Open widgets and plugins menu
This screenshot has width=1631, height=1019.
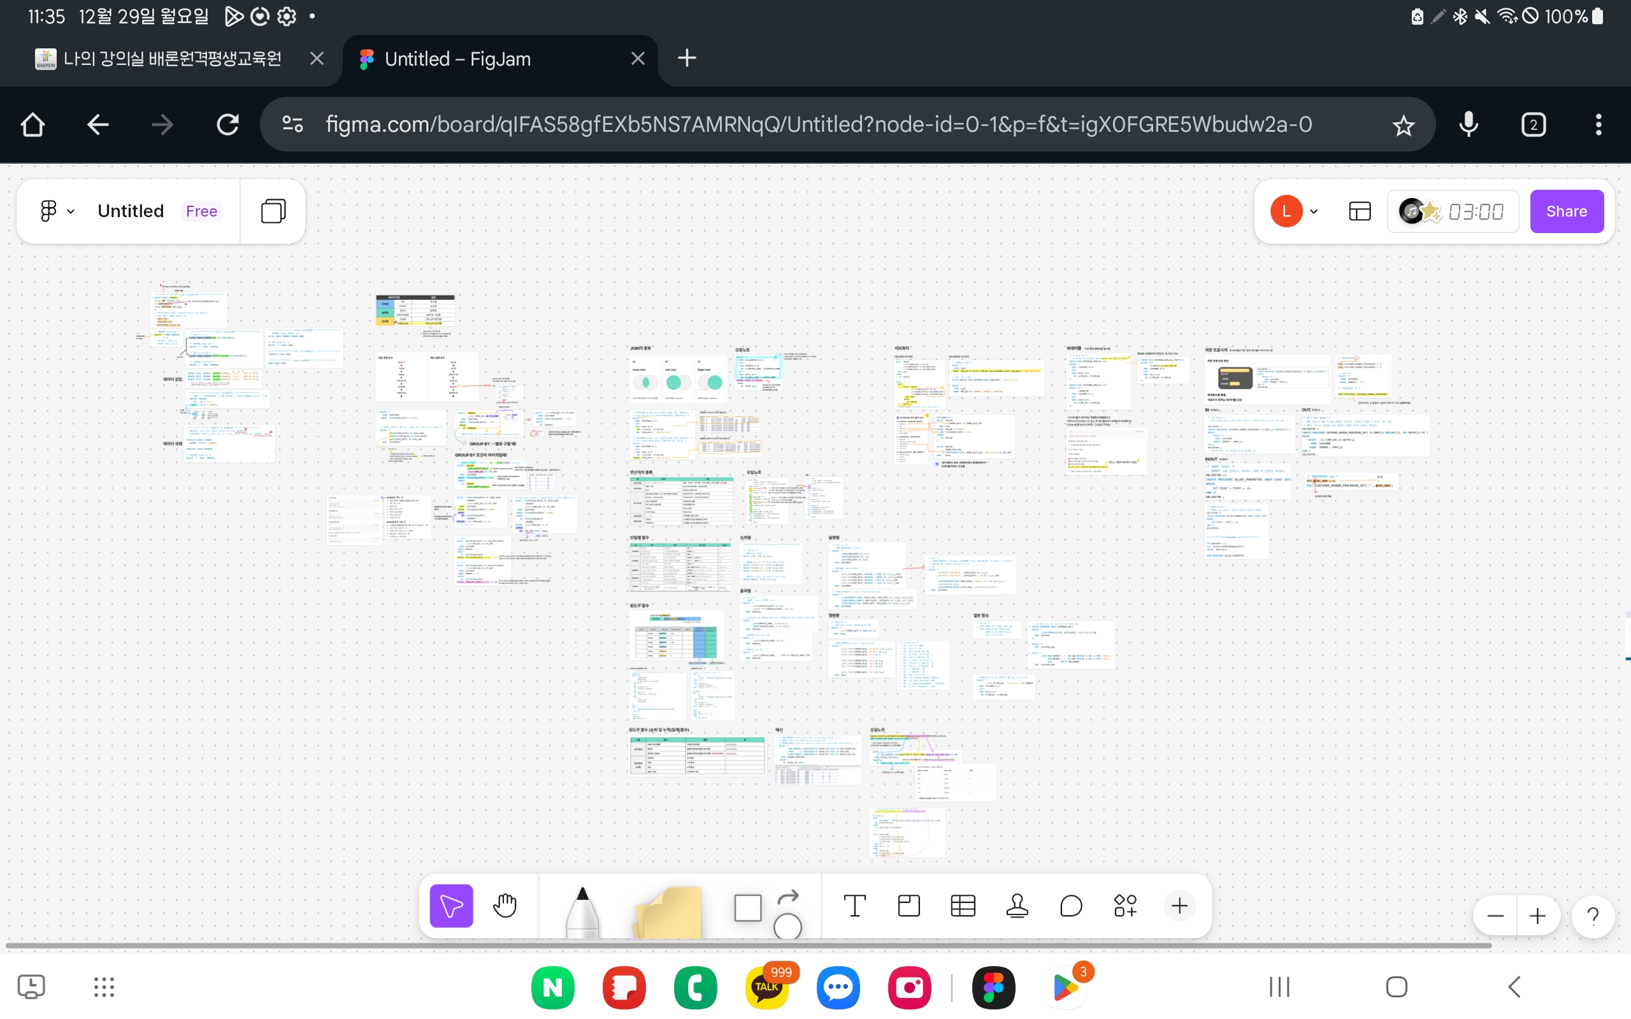click(1125, 906)
